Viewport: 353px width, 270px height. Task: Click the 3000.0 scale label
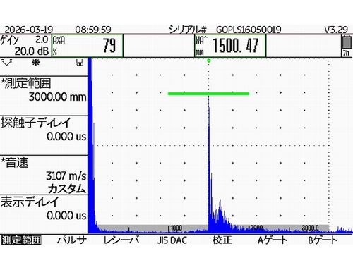coord(310,228)
